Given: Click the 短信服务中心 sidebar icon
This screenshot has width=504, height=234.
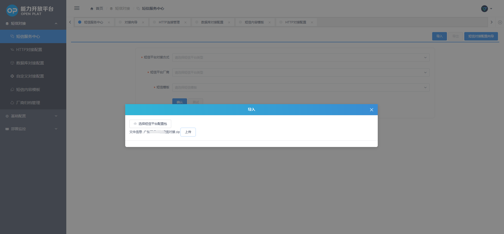Looking at the screenshot, I should (12, 37).
